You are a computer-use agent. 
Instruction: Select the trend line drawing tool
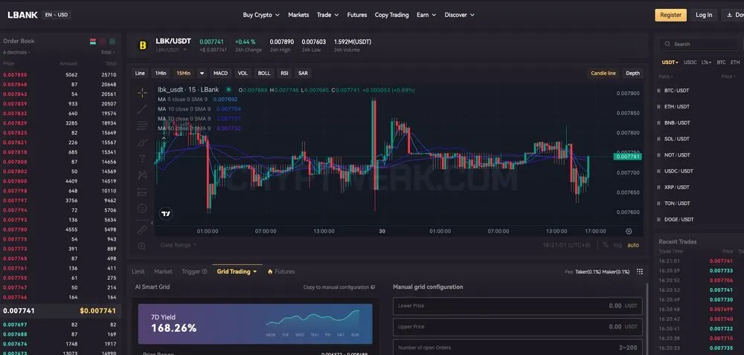pos(142,109)
